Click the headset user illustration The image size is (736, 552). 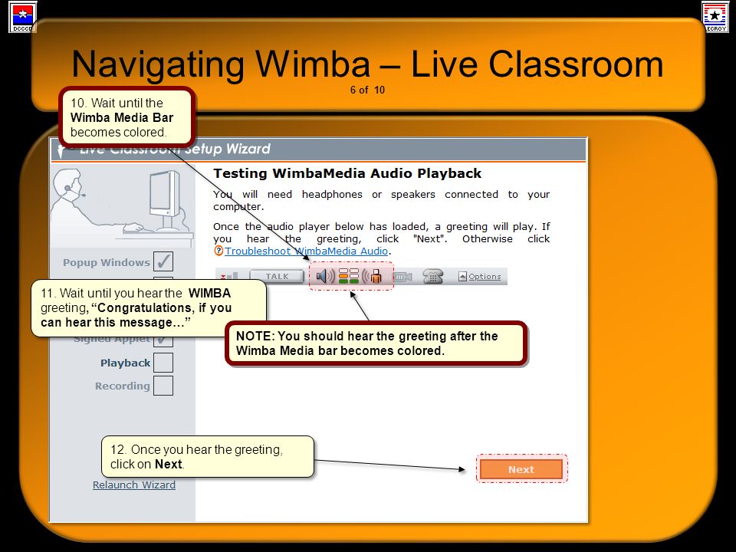point(121,206)
